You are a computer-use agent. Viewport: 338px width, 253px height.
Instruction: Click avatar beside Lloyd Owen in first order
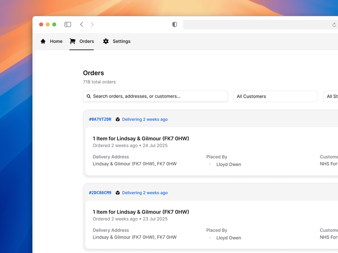point(210,164)
